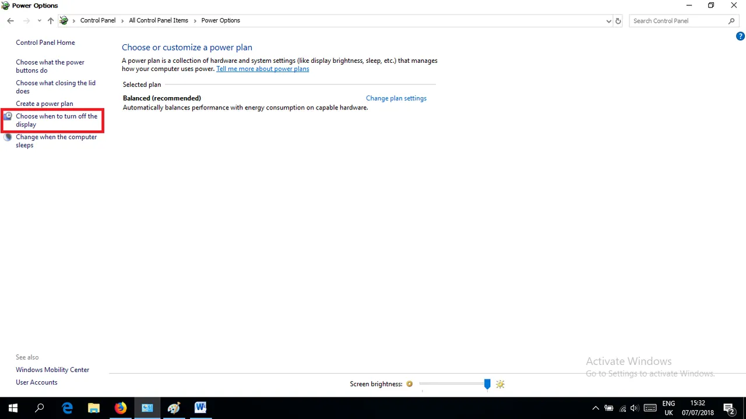The width and height of the screenshot is (746, 419).
Task: Click the battery power tray icon
Action: 608,409
